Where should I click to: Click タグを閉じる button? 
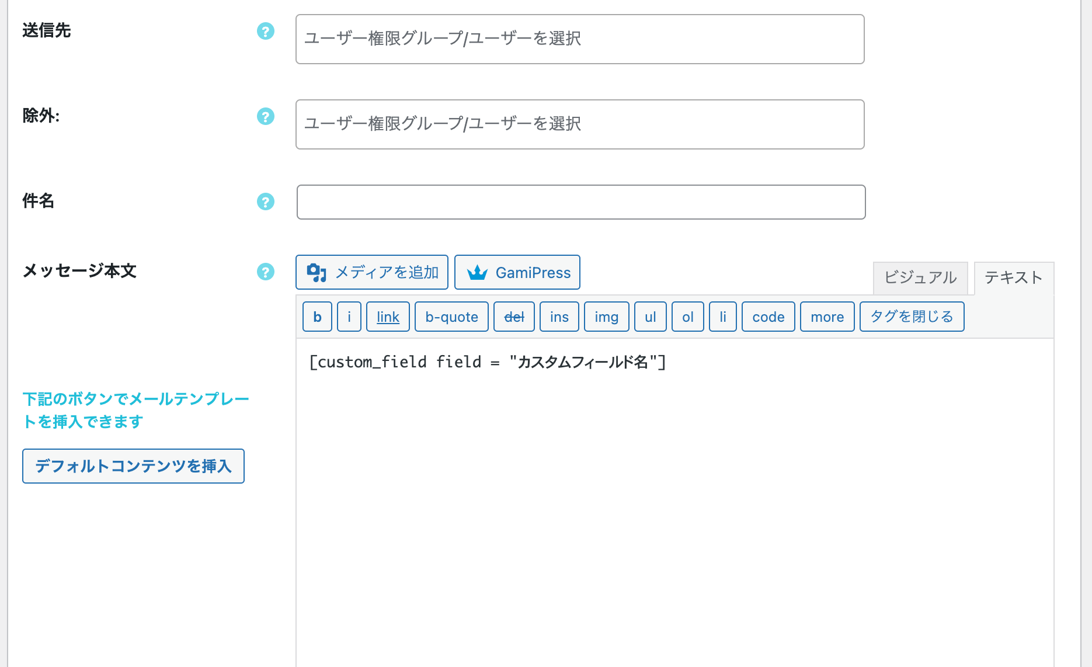tap(912, 317)
